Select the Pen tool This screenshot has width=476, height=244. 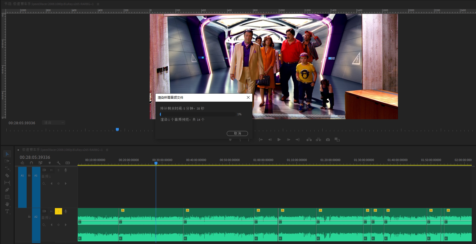tap(7, 190)
